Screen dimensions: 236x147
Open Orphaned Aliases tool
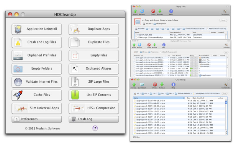click(94, 69)
